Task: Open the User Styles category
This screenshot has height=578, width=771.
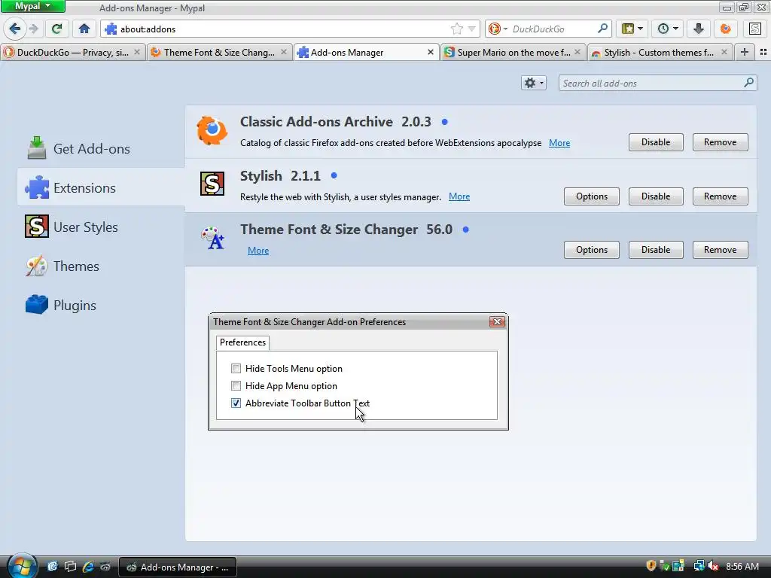Action: pyautogui.click(x=101, y=227)
